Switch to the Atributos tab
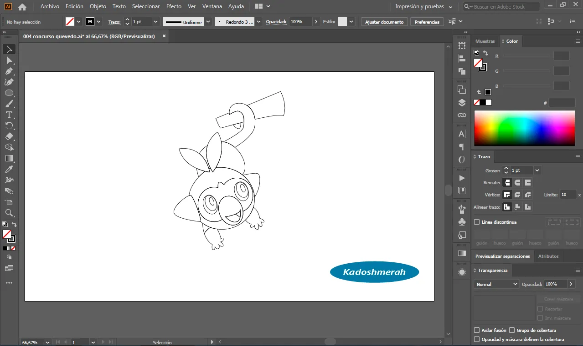This screenshot has width=583, height=346. (548, 256)
